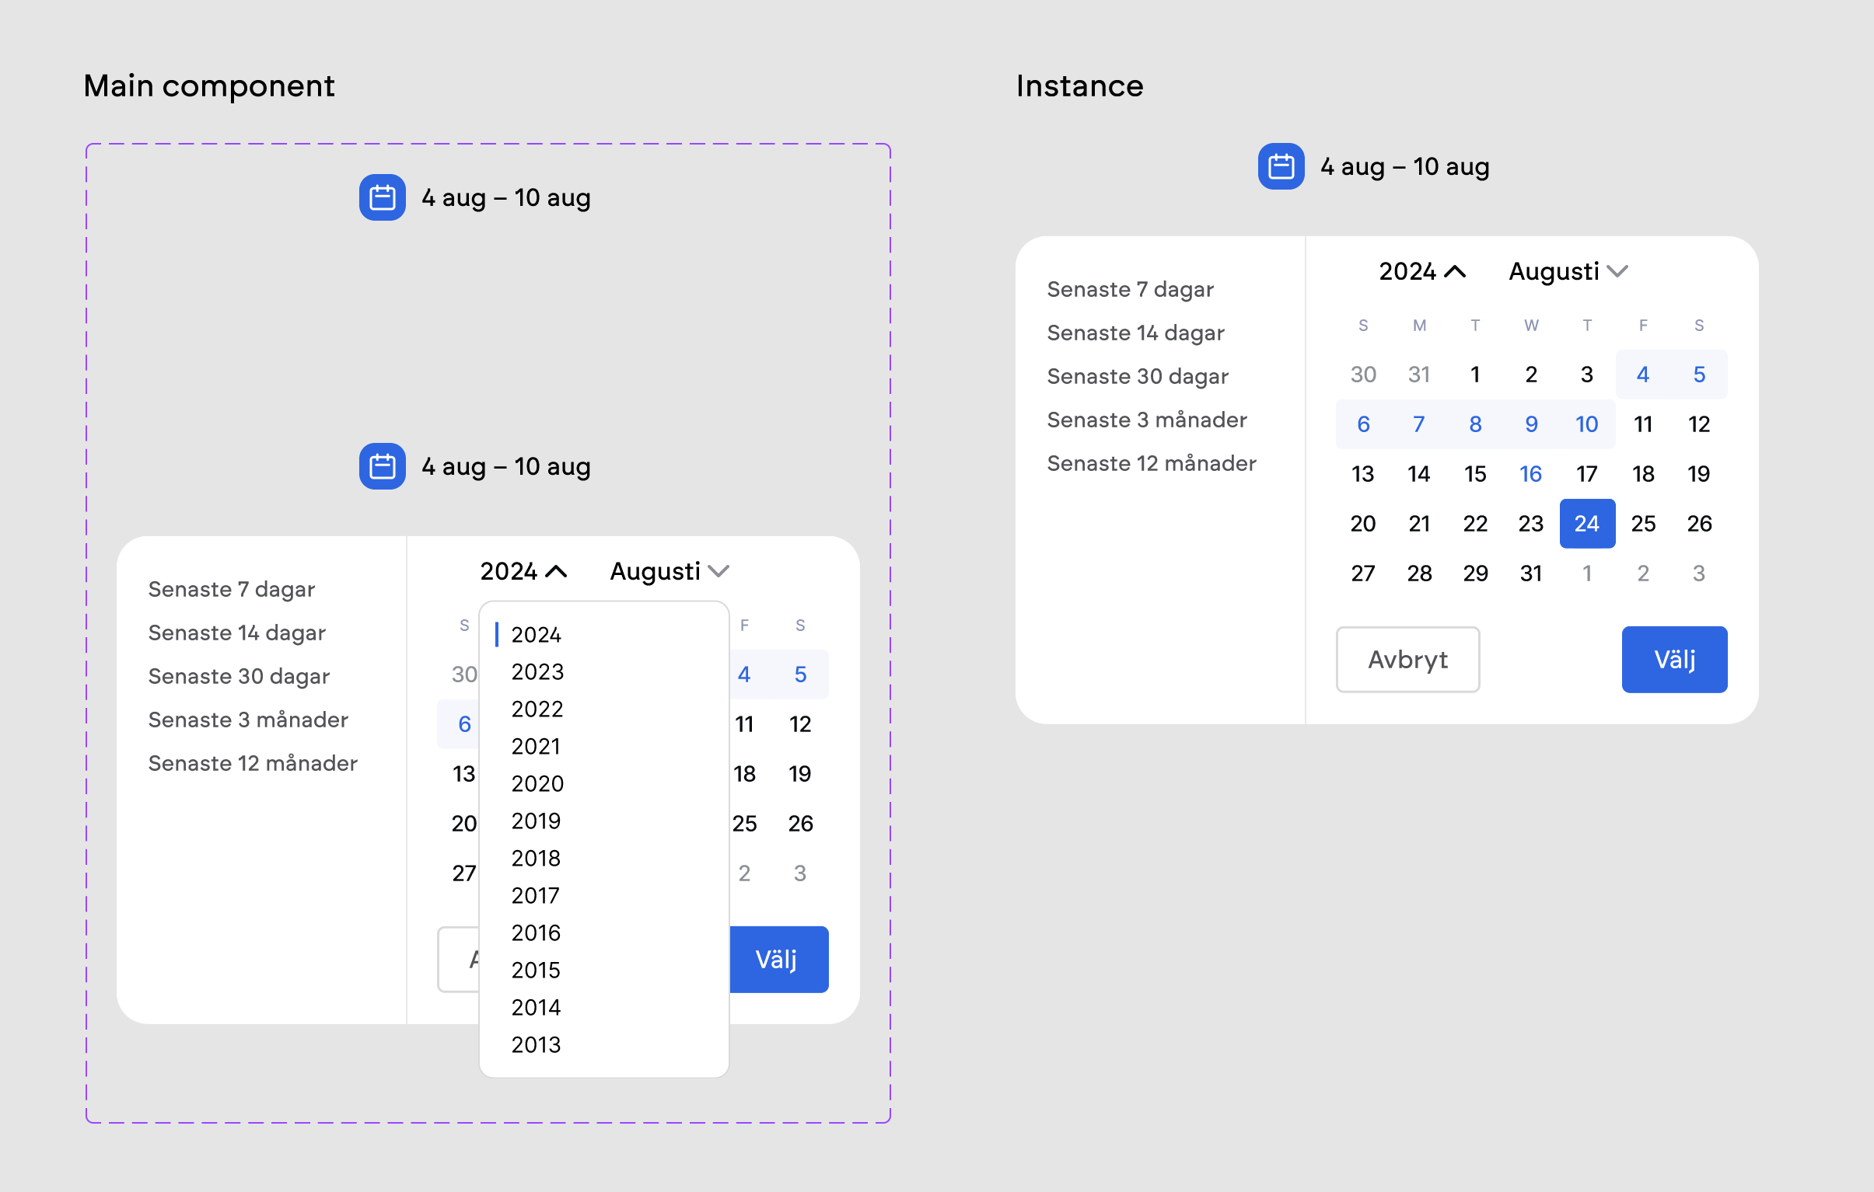Select day 19 in Main component calendar

coord(800,774)
